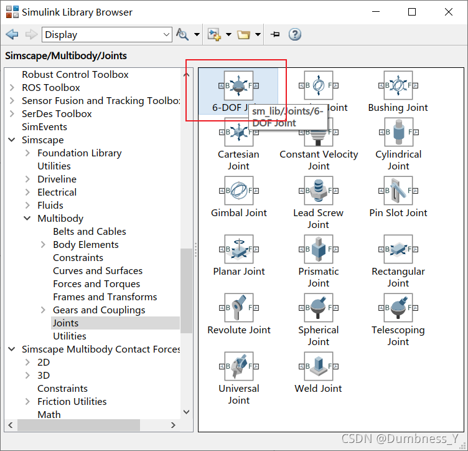
Task: Click horizontal scrollbar right arrow
Action: pyautogui.click(x=174, y=425)
